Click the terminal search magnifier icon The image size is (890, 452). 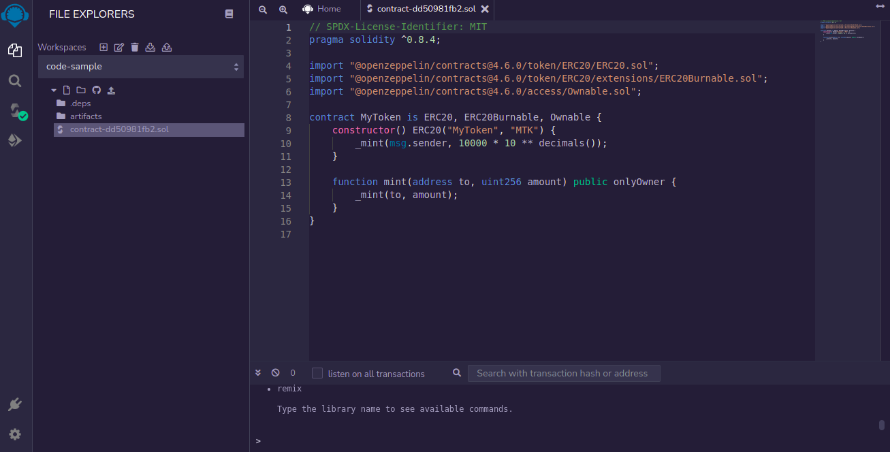457,373
